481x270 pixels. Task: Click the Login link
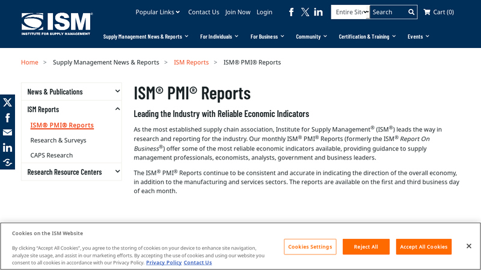265,12
